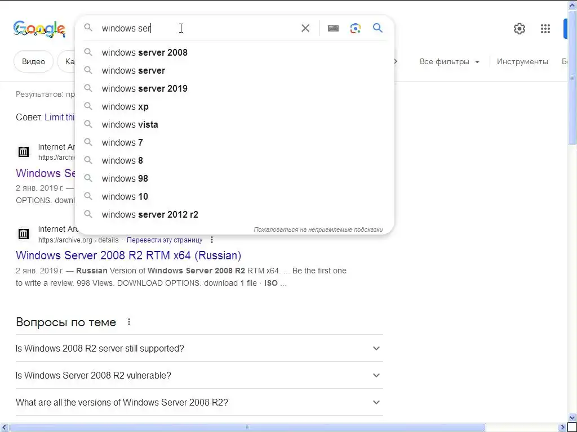Click the vertical scrollbar down arrow
The image size is (577, 432).
point(572,418)
